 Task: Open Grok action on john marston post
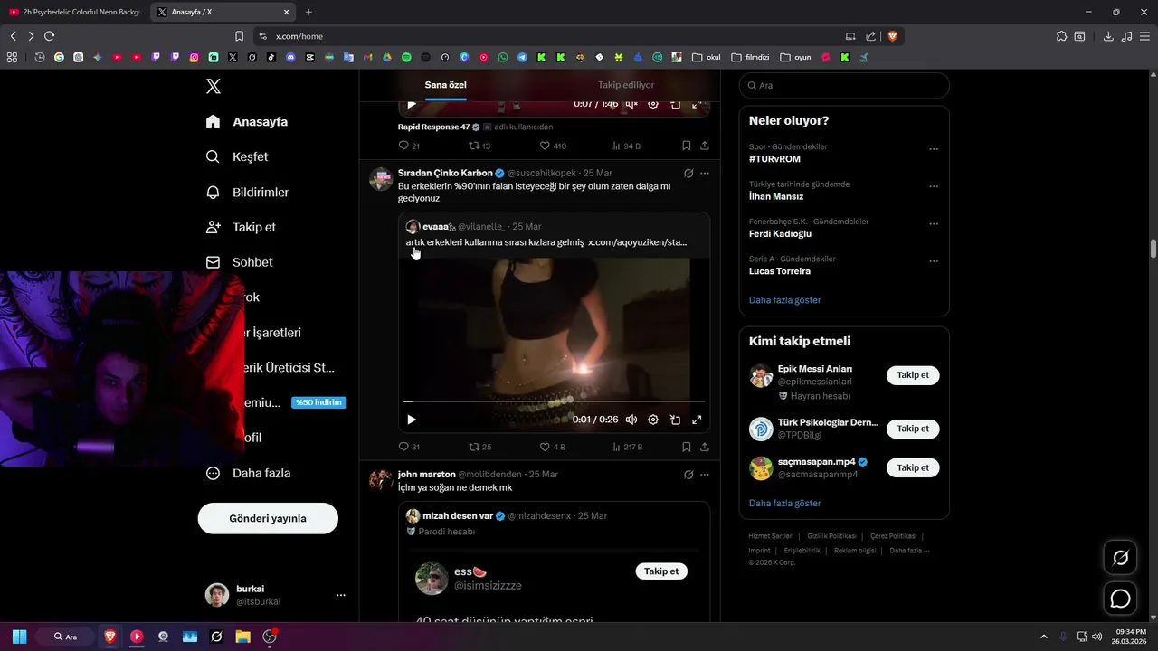688,474
